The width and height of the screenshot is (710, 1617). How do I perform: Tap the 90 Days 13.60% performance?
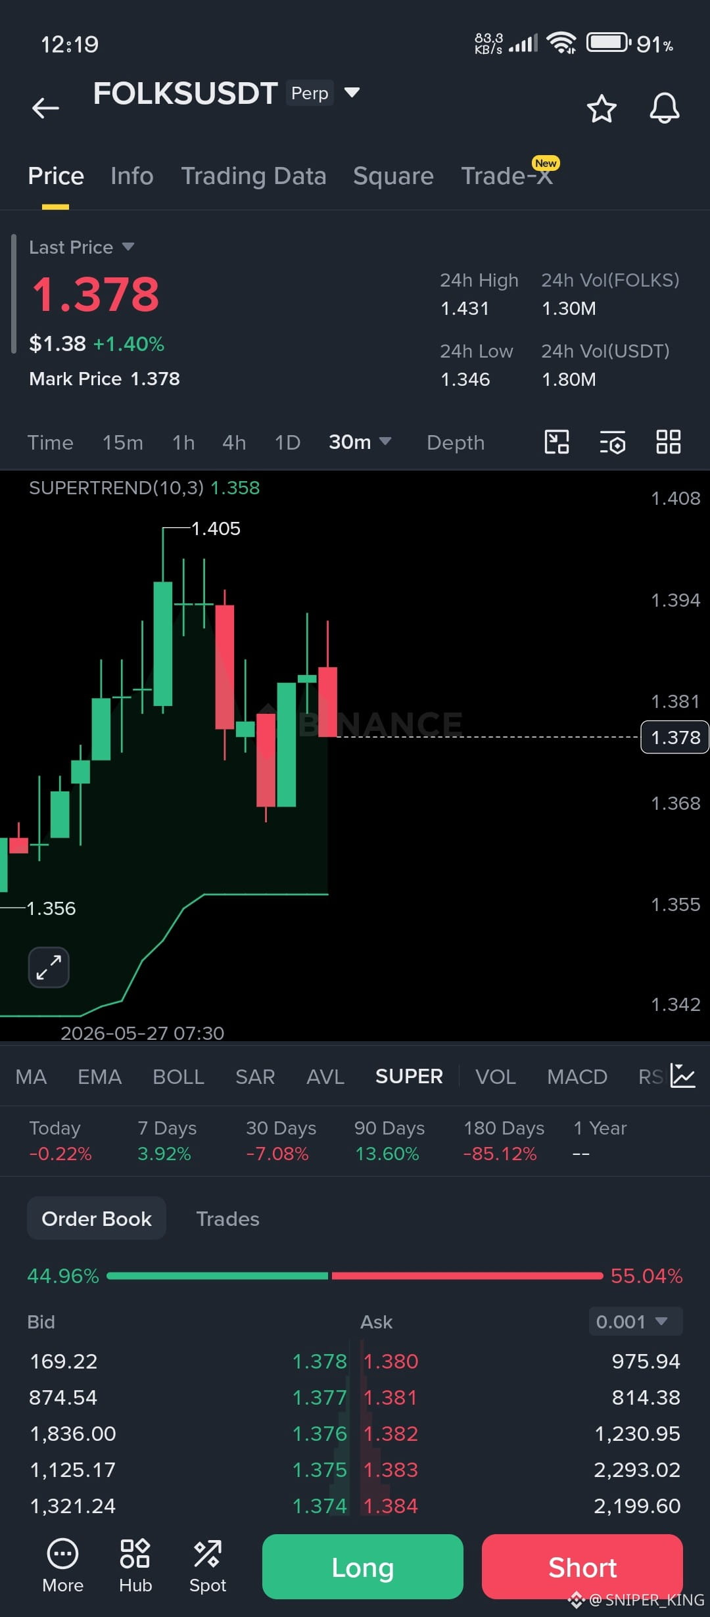[x=389, y=1140]
